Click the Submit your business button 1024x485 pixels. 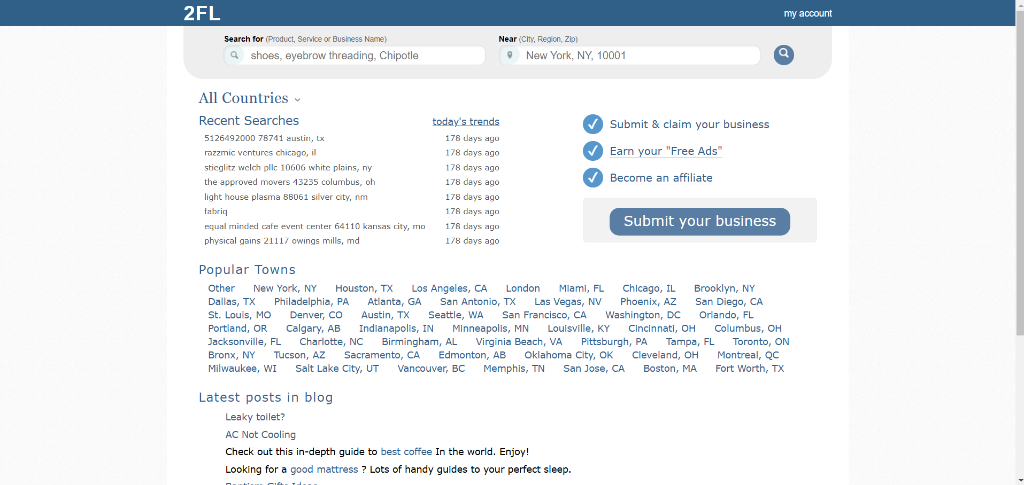[x=699, y=221]
